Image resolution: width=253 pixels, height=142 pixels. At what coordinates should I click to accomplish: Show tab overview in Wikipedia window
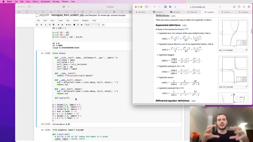pos(249,7)
